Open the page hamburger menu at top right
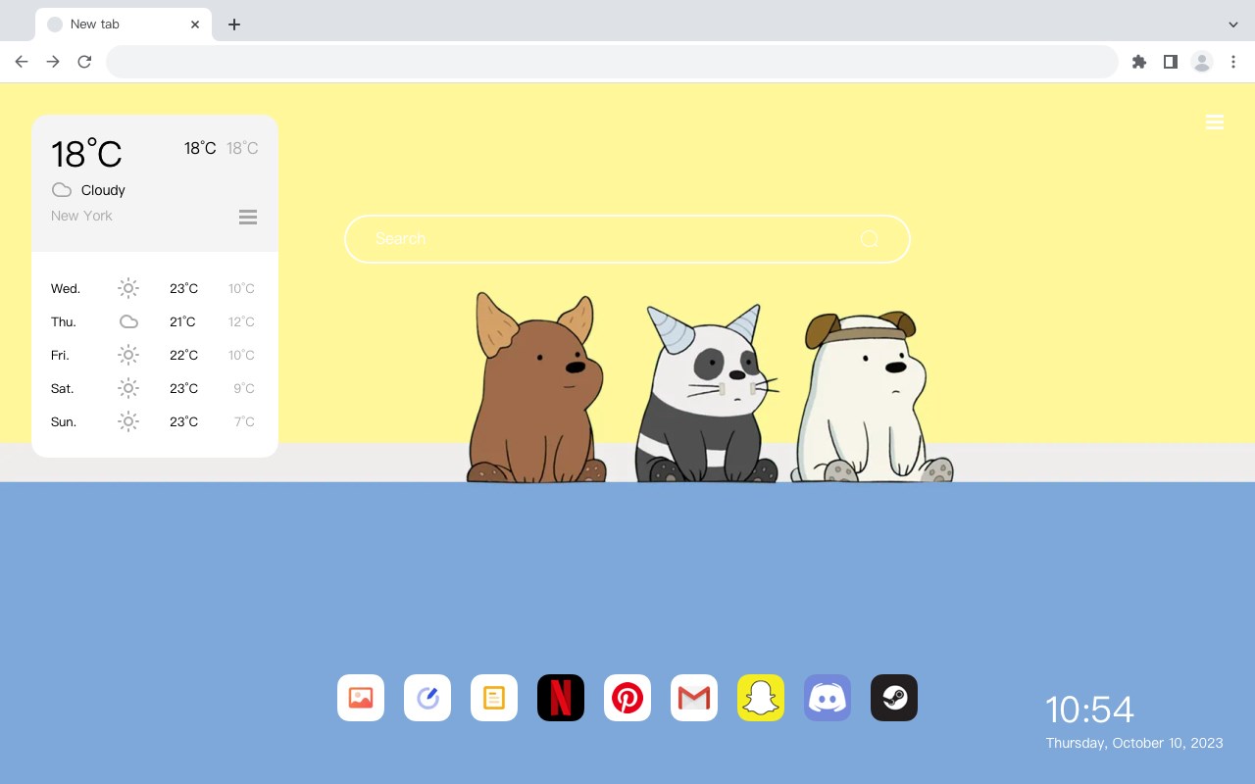Viewport: 1255px width, 784px height. (x=1215, y=122)
